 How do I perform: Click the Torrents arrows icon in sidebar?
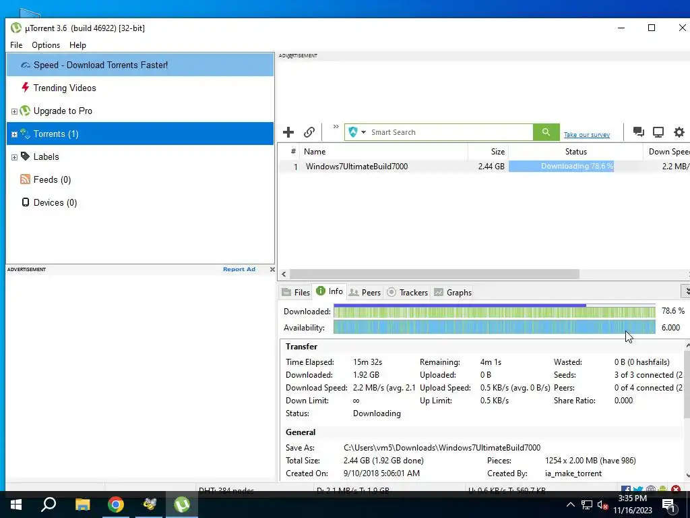[x=25, y=134]
